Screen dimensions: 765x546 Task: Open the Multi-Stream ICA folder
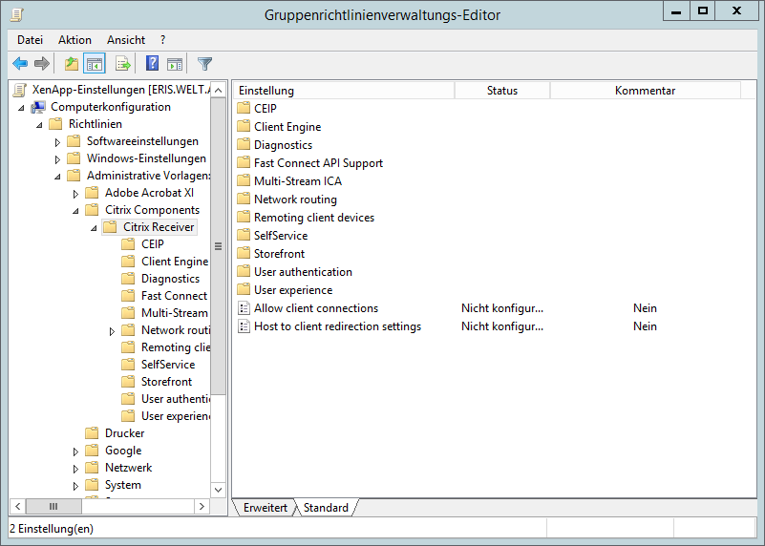pyautogui.click(x=298, y=180)
